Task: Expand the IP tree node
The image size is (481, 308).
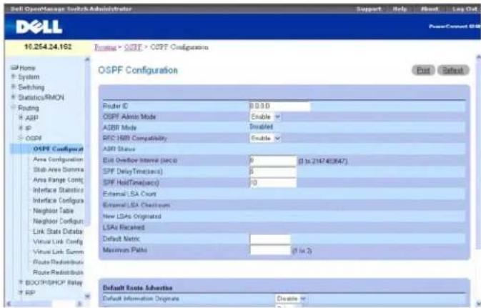Action: click(x=21, y=128)
